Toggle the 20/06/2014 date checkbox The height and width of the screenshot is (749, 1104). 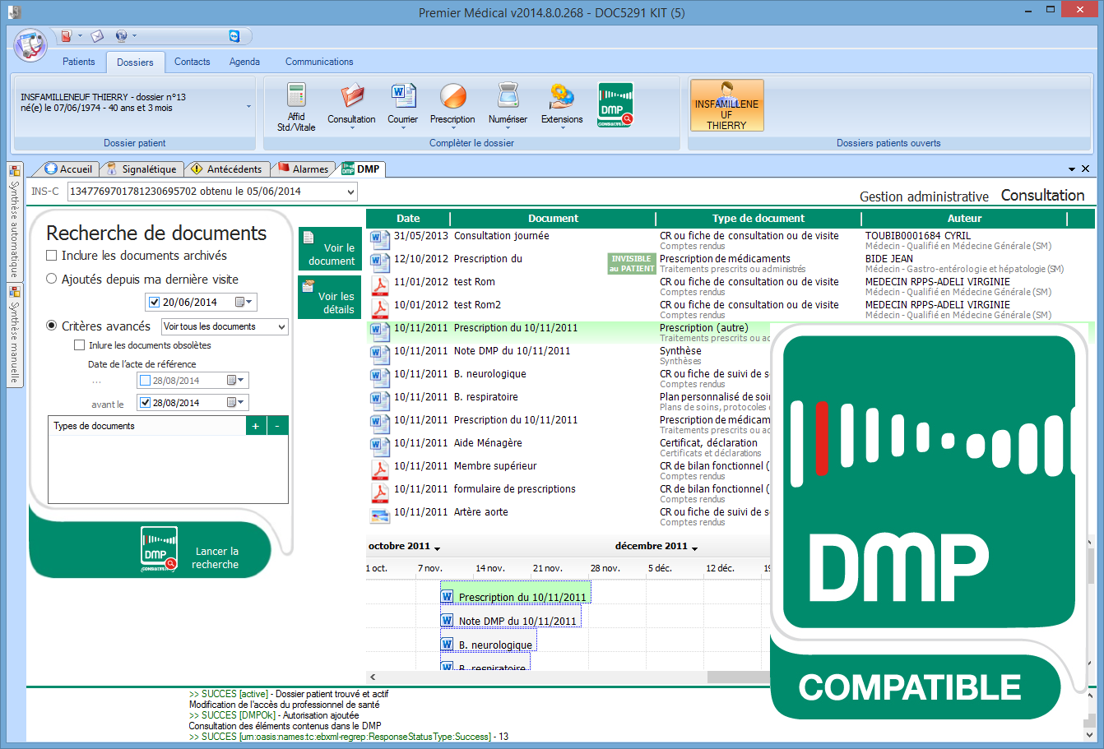154,303
